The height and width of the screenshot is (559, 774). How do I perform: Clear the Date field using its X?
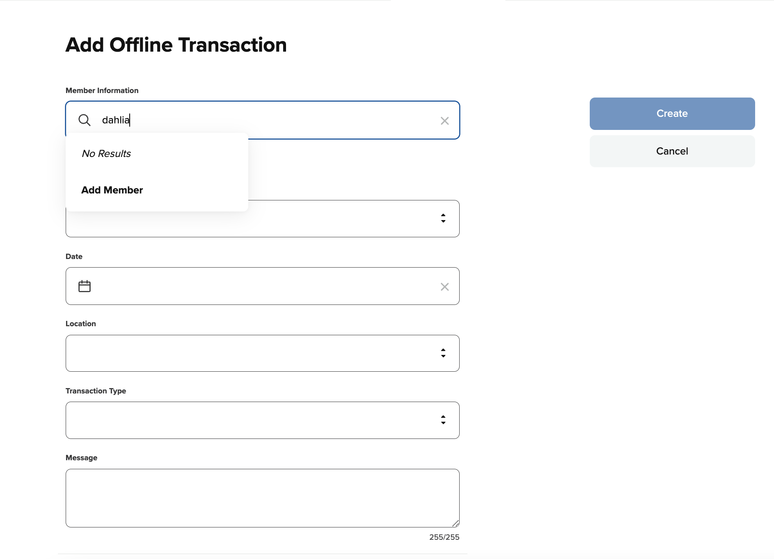pos(444,287)
